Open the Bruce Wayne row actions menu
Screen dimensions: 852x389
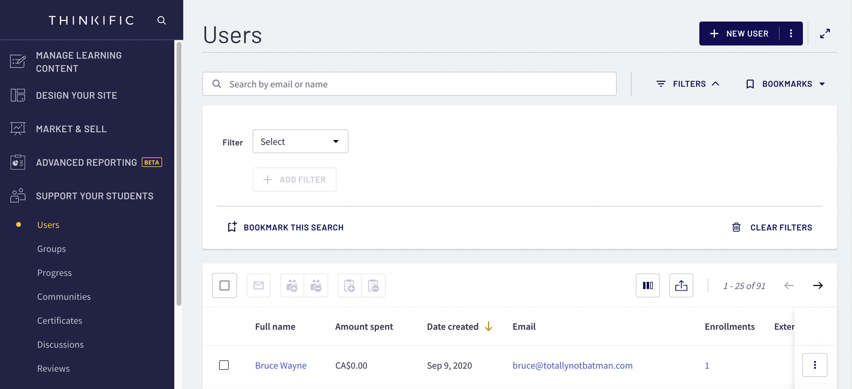pyautogui.click(x=814, y=365)
